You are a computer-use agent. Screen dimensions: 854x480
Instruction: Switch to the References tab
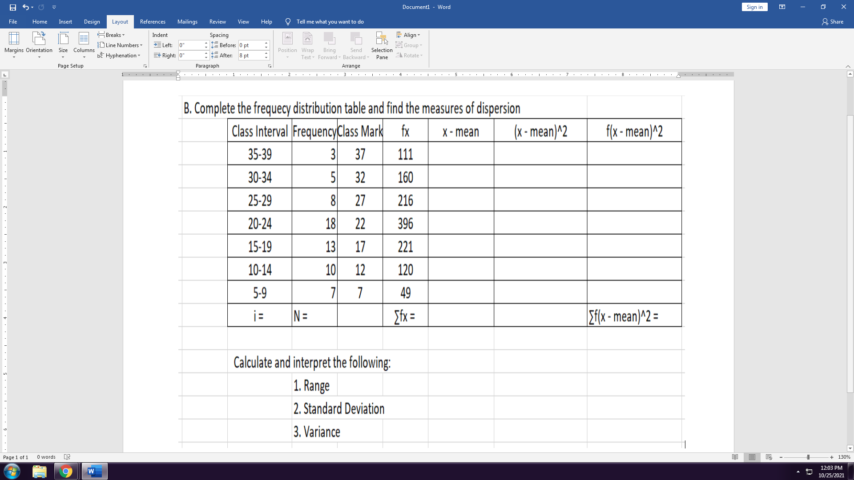coord(153,21)
